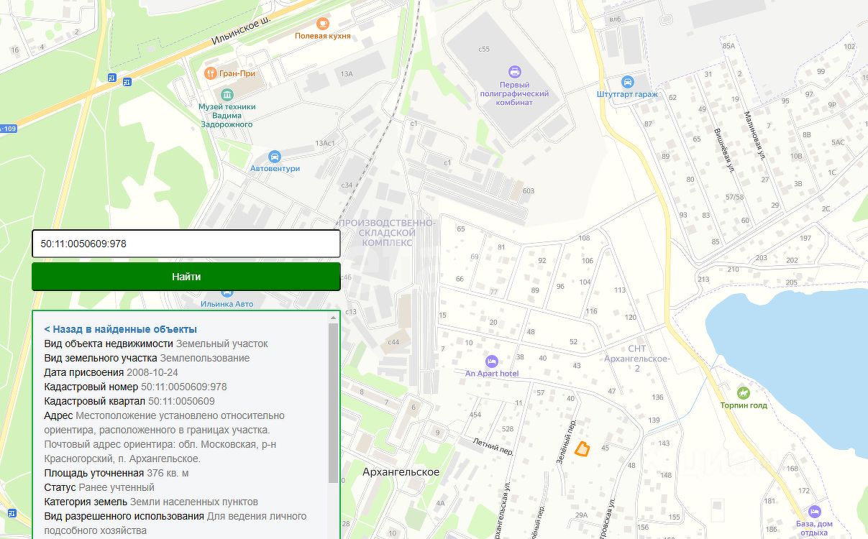Click Кадастровый номер value 50:11:0050609:978

(184, 387)
